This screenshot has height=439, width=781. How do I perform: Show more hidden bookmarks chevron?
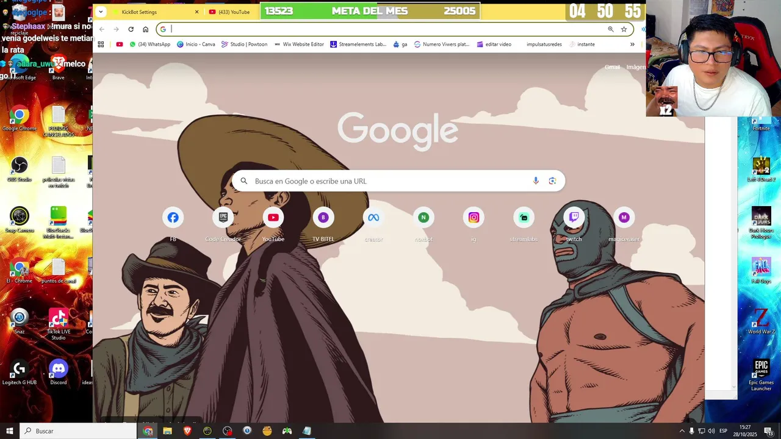point(632,44)
